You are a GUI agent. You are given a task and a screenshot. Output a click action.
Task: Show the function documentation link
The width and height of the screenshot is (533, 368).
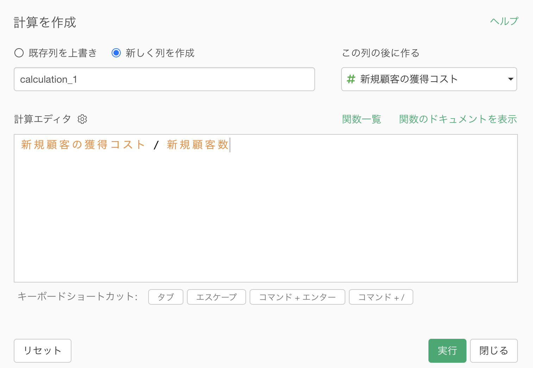458,119
